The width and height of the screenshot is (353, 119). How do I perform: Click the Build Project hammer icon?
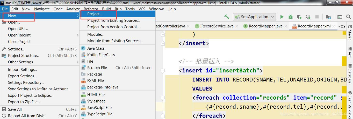(x=227, y=17)
